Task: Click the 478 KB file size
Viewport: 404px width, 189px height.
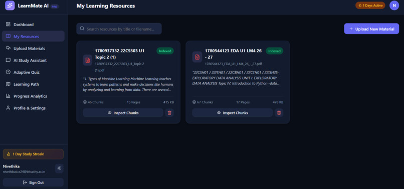Action: pyautogui.click(x=278, y=102)
